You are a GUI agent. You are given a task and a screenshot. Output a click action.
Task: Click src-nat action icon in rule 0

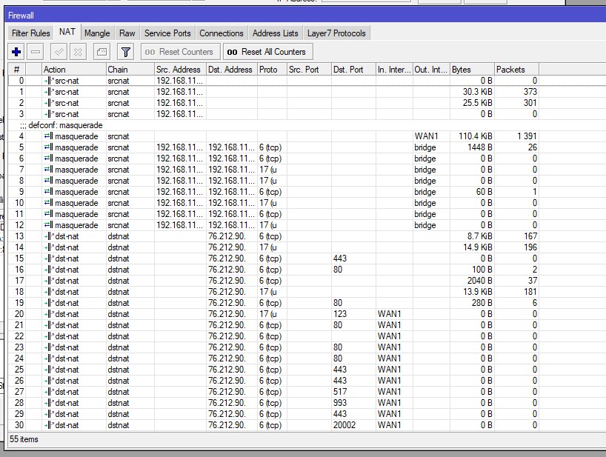pos(49,81)
